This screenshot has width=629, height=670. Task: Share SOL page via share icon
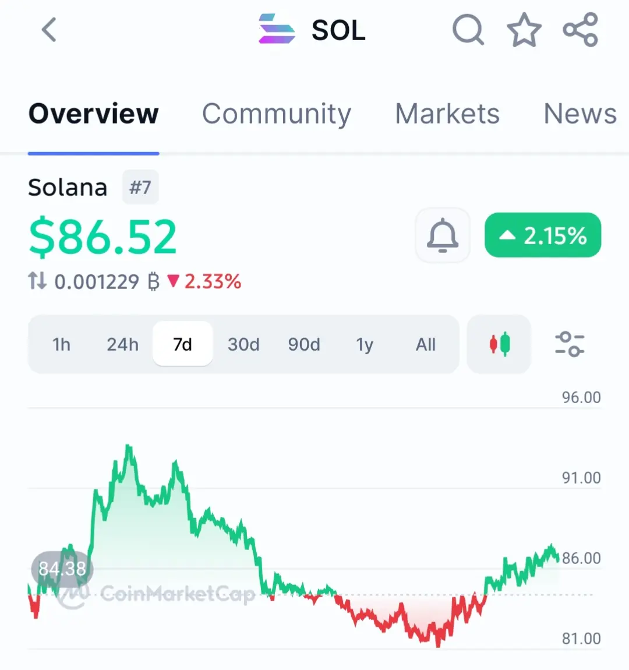[x=580, y=29]
